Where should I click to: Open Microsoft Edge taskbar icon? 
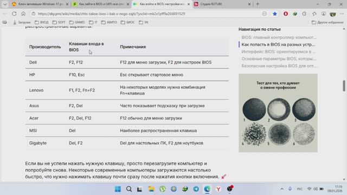(x=207, y=189)
